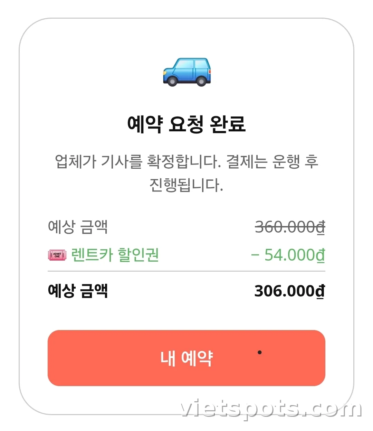Click the 예약 요청 완료 heading
373x431 pixels.
(x=186, y=124)
